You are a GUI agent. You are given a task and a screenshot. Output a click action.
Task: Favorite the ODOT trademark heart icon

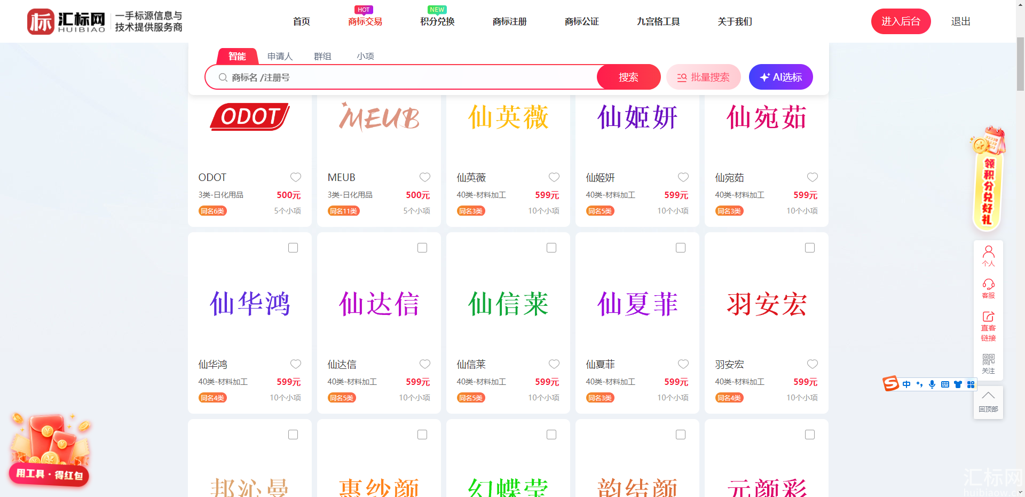coord(296,177)
